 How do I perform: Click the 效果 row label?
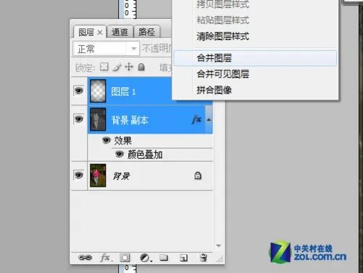122,141
